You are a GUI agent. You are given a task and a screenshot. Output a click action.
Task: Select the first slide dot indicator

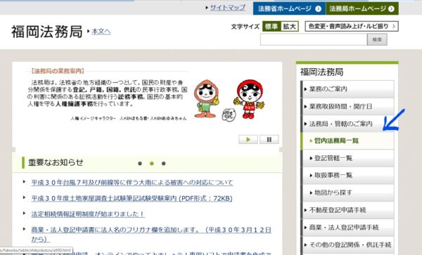(x=140, y=164)
